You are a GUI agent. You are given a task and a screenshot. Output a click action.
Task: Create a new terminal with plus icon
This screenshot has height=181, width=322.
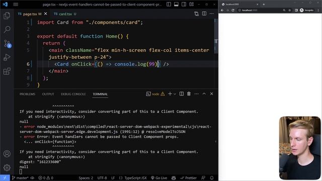[170, 94]
